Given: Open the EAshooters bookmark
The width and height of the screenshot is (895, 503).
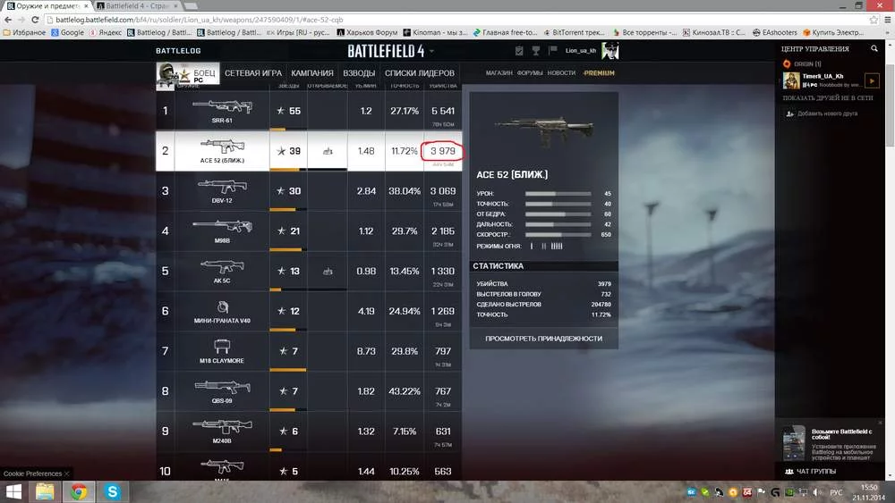Looking at the screenshot, I should click(x=774, y=32).
